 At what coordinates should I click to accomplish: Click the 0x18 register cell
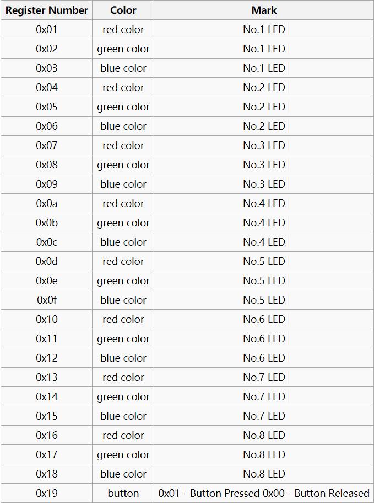point(47,474)
